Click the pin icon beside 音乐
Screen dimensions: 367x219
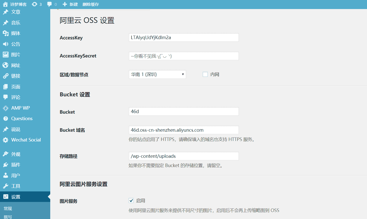[6, 23]
